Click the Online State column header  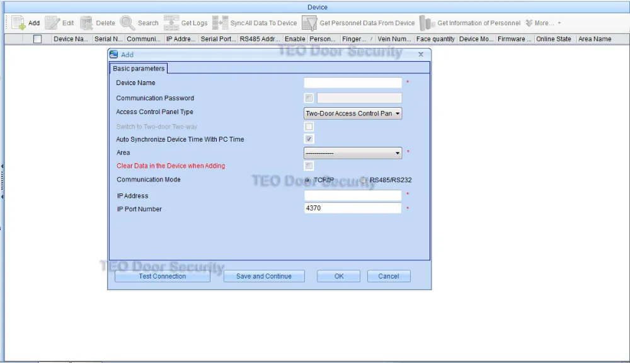coord(554,39)
